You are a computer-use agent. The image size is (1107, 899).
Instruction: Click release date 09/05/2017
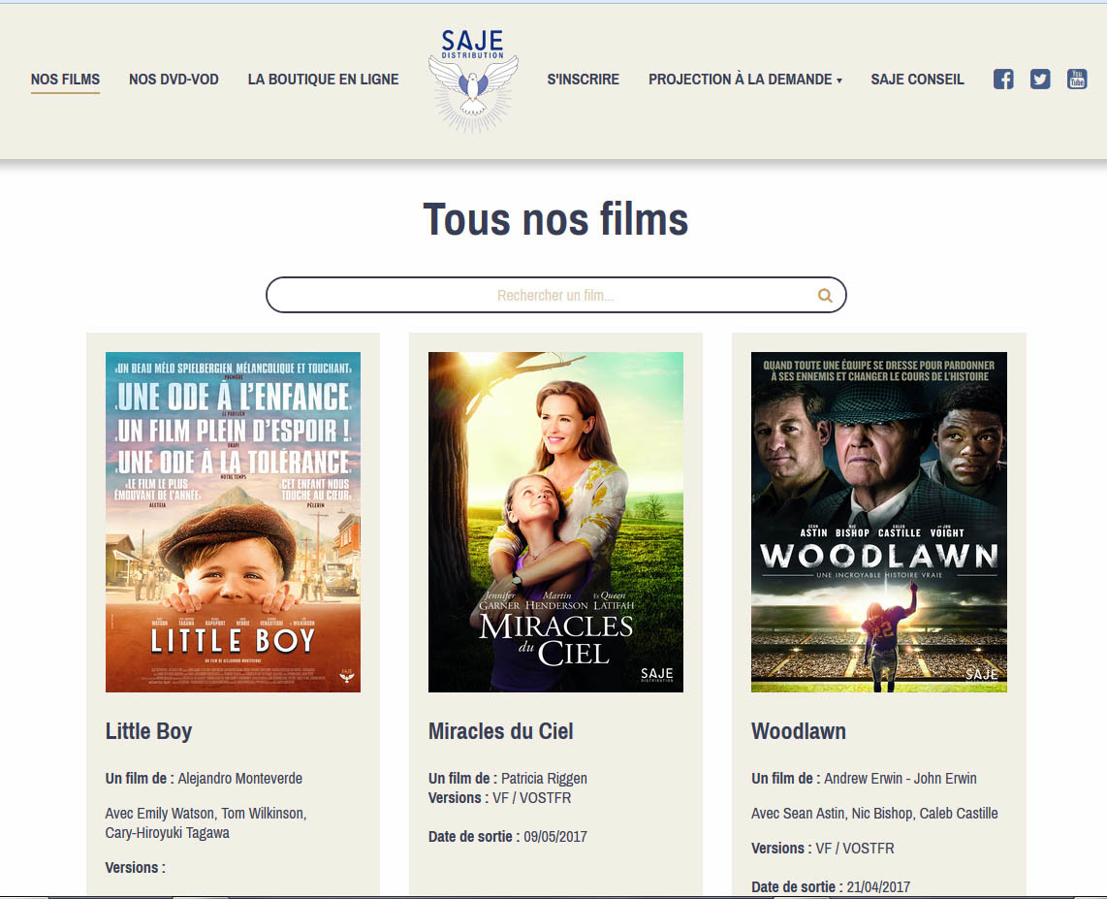[555, 837]
